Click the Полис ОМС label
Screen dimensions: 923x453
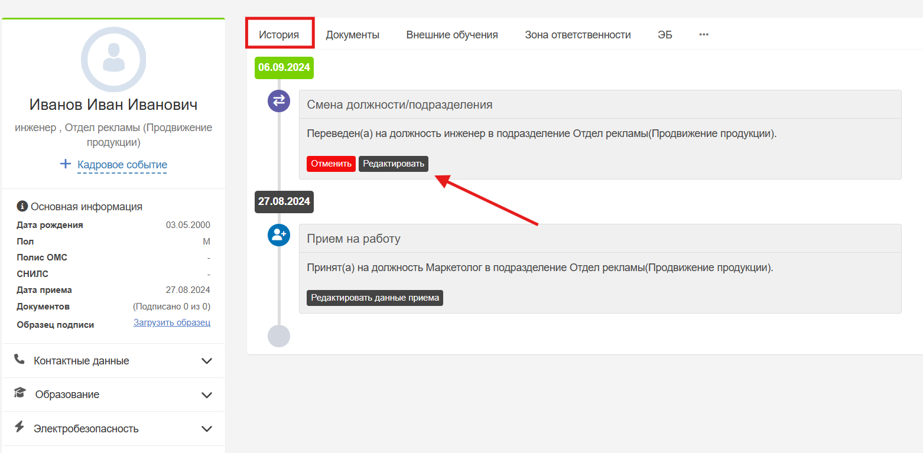42,258
